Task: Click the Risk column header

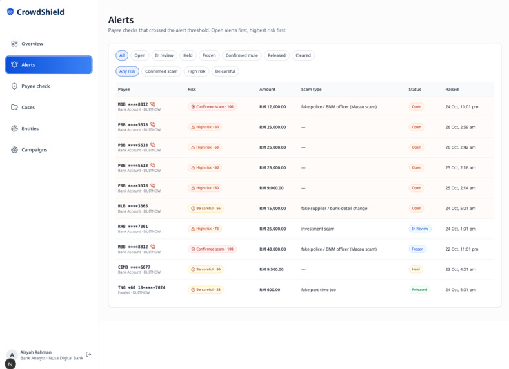Action: (x=192, y=90)
